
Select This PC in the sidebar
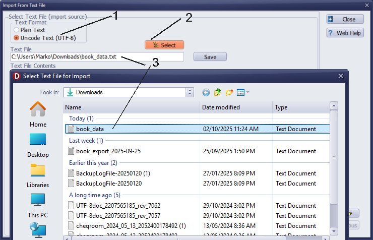click(x=38, y=205)
